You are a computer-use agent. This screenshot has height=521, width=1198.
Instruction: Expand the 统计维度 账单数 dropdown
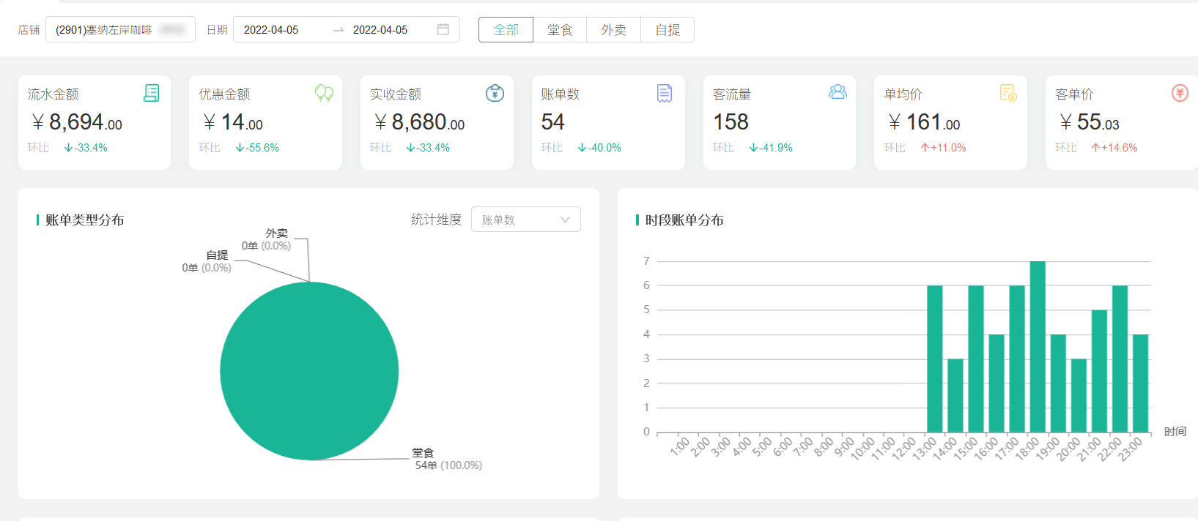525,220
